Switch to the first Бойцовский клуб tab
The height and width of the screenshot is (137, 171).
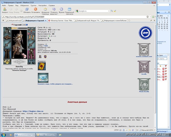tap(14, 21)
